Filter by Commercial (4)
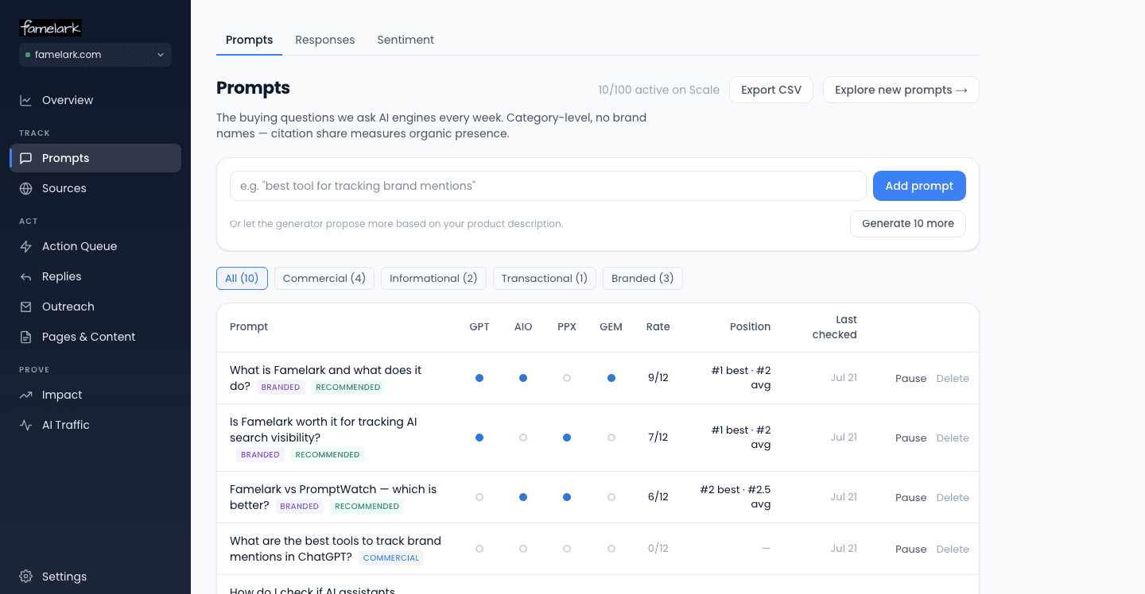 coord(324,278)
